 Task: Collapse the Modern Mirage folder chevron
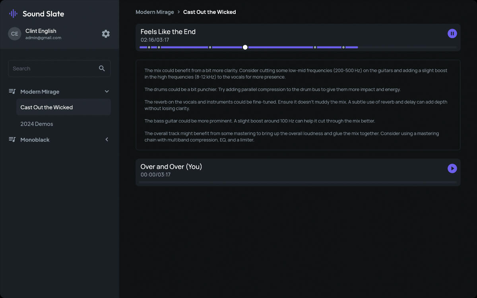click(107, 91)
